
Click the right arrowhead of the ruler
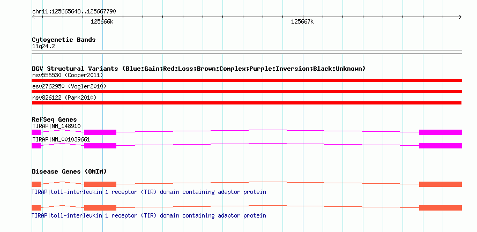[x=460, y=17]
